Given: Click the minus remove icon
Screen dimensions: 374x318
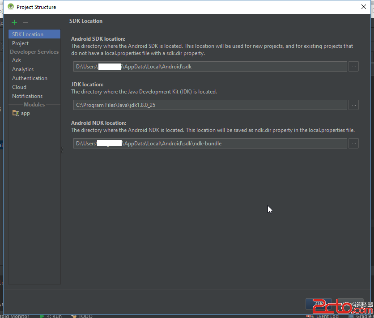Looking at the screenshot, I should tap(25, 22).
